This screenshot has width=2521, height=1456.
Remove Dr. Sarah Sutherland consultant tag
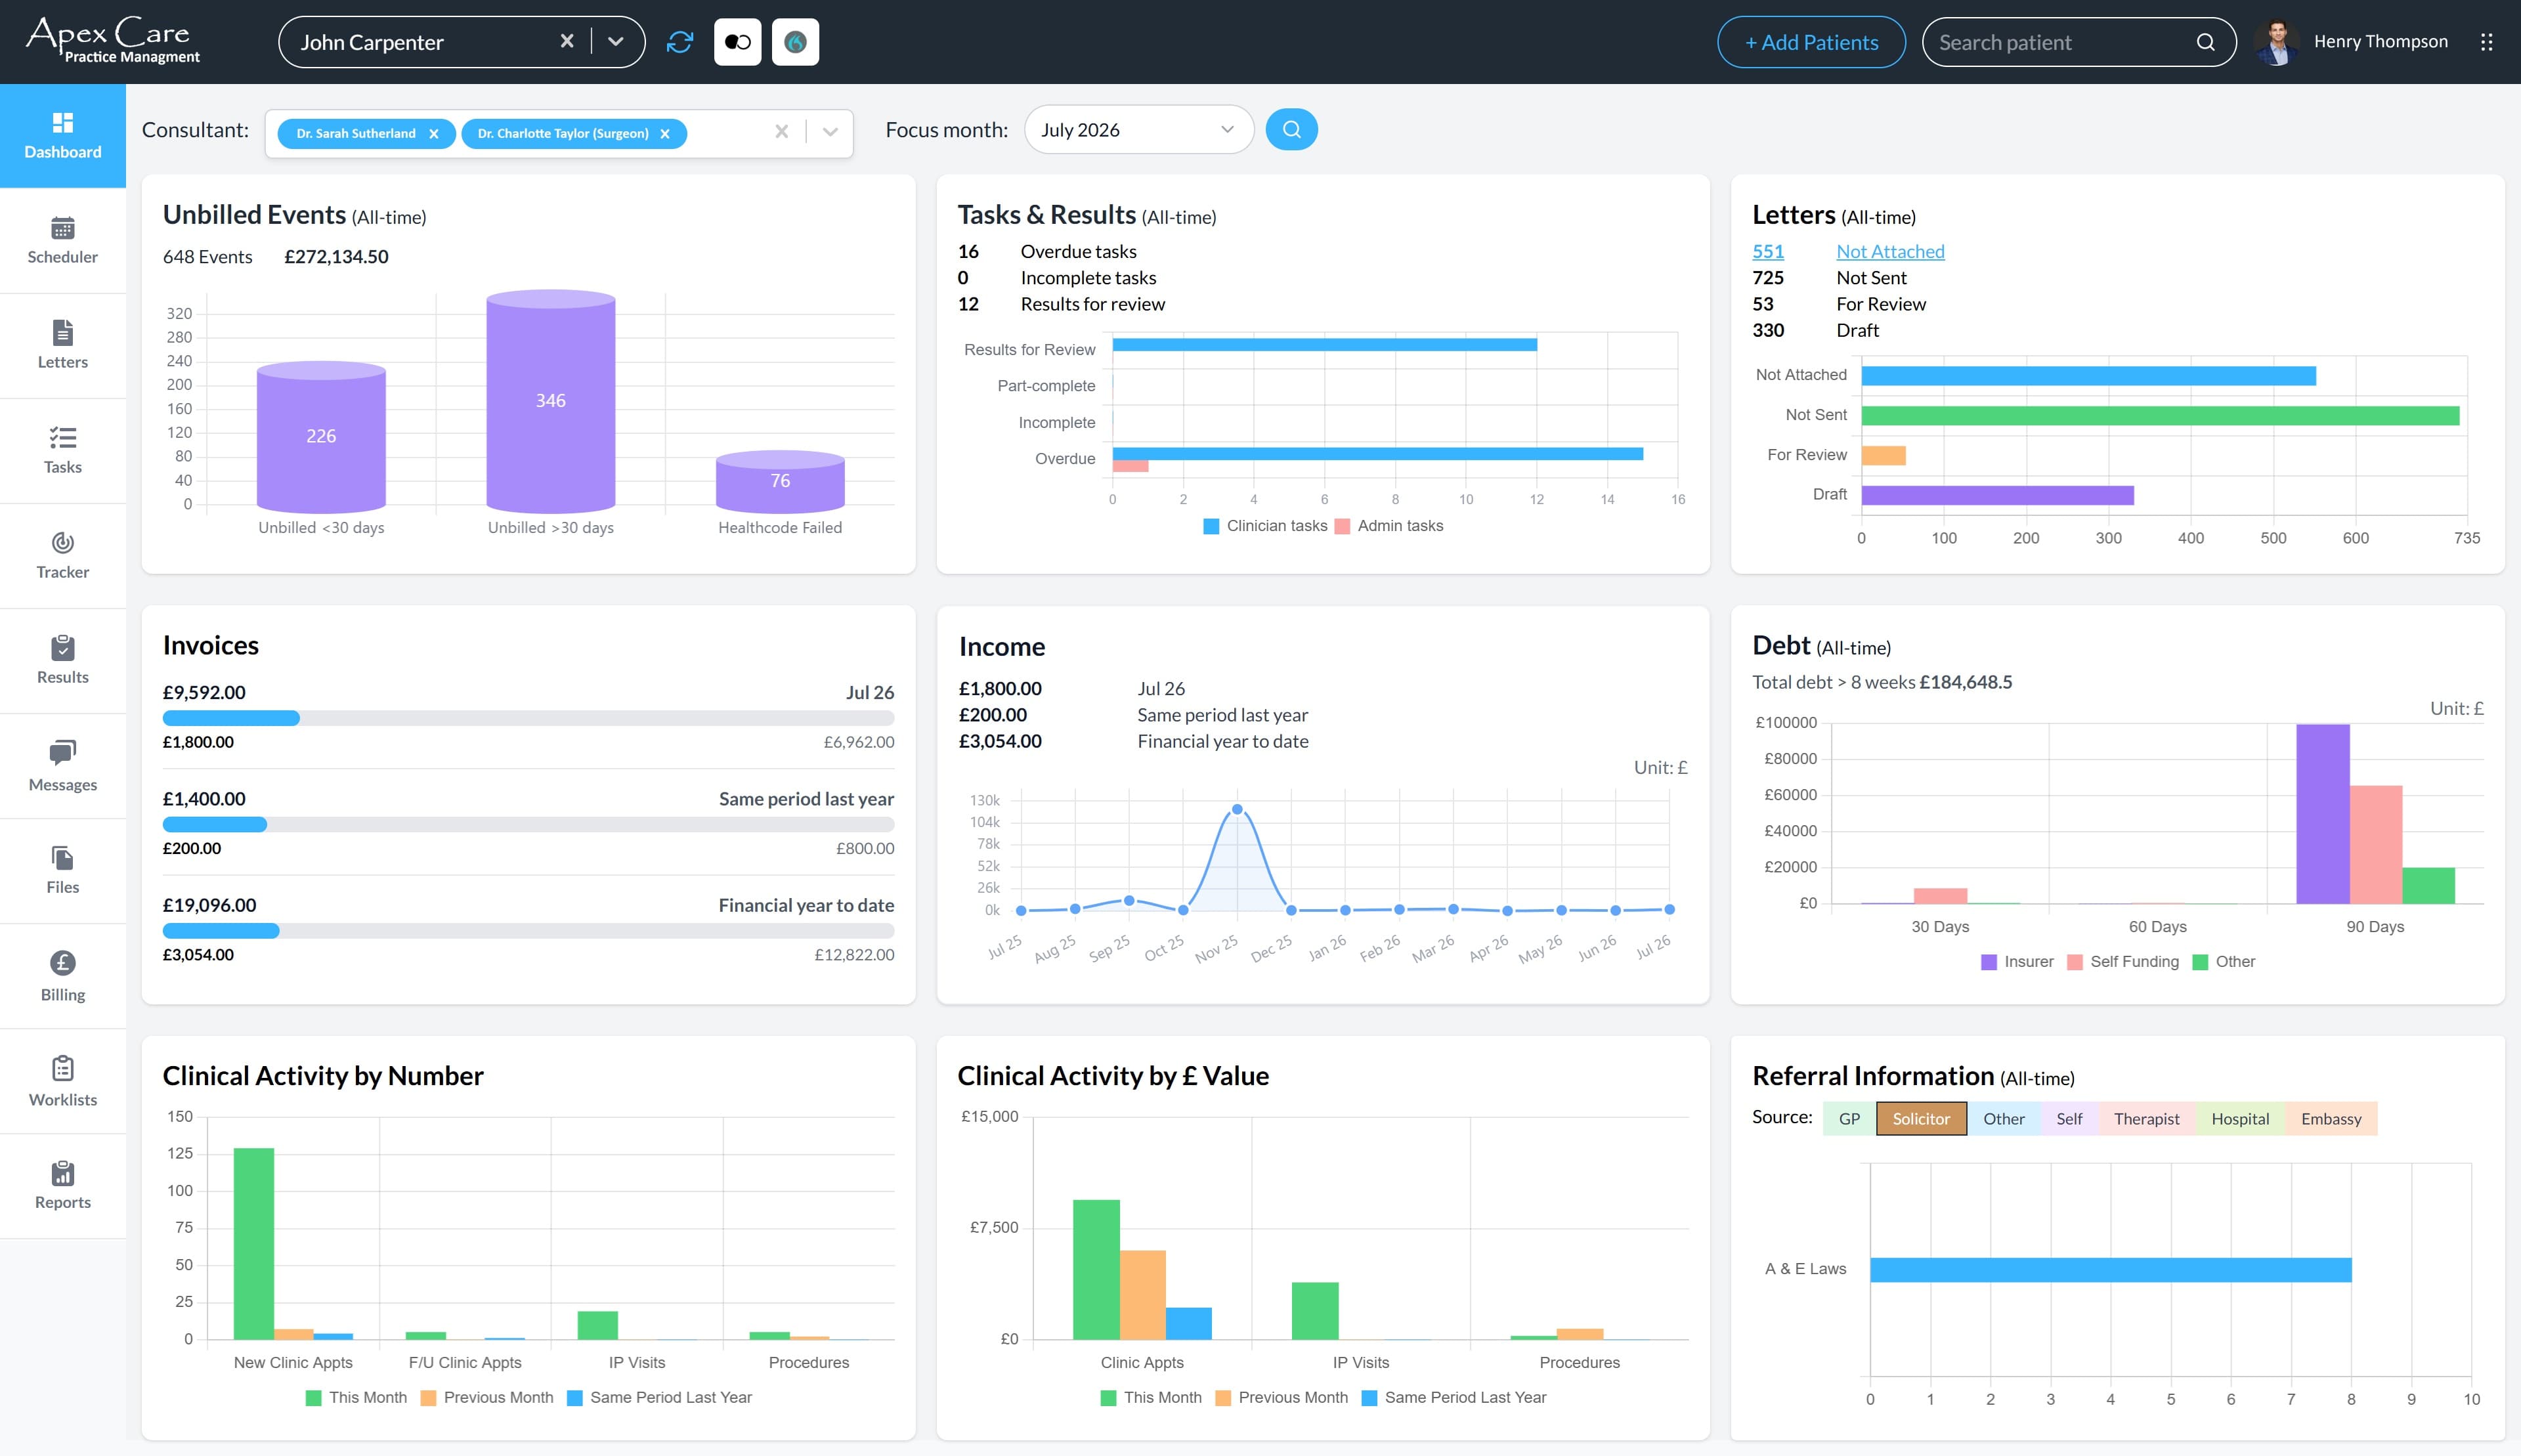[433, 134]
